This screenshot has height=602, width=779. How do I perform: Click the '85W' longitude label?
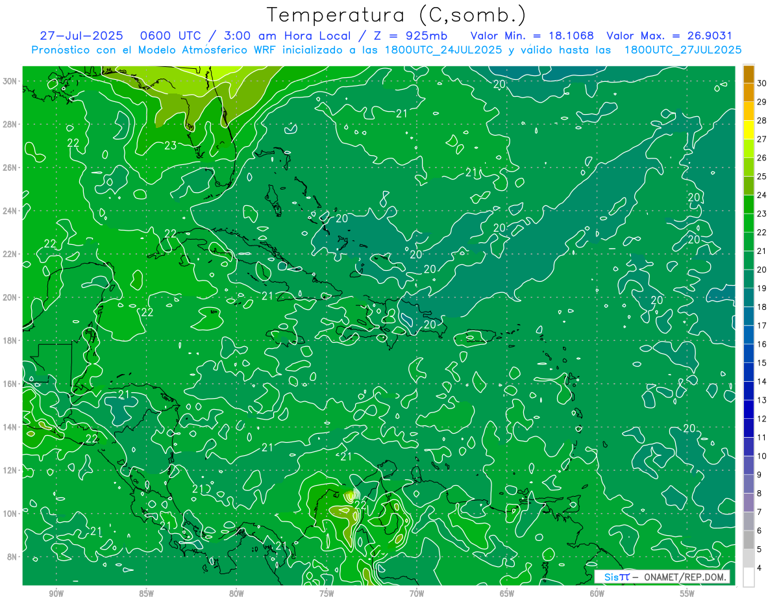click(x=146, y=594)
